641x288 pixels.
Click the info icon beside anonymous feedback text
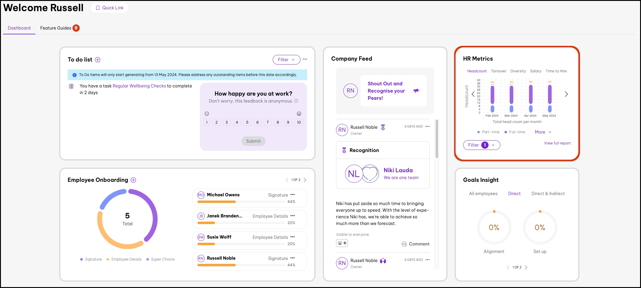click(296, 101)
